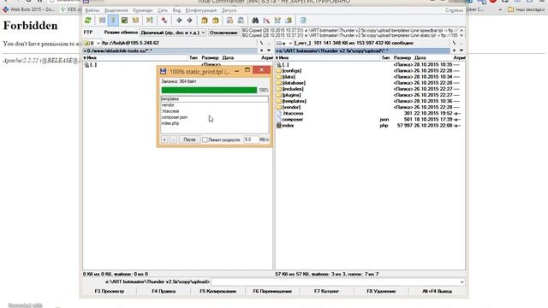Open the View (Вид) menu
Screen dimensions: 548x308
pyautogui.click(x=176, y=10)
